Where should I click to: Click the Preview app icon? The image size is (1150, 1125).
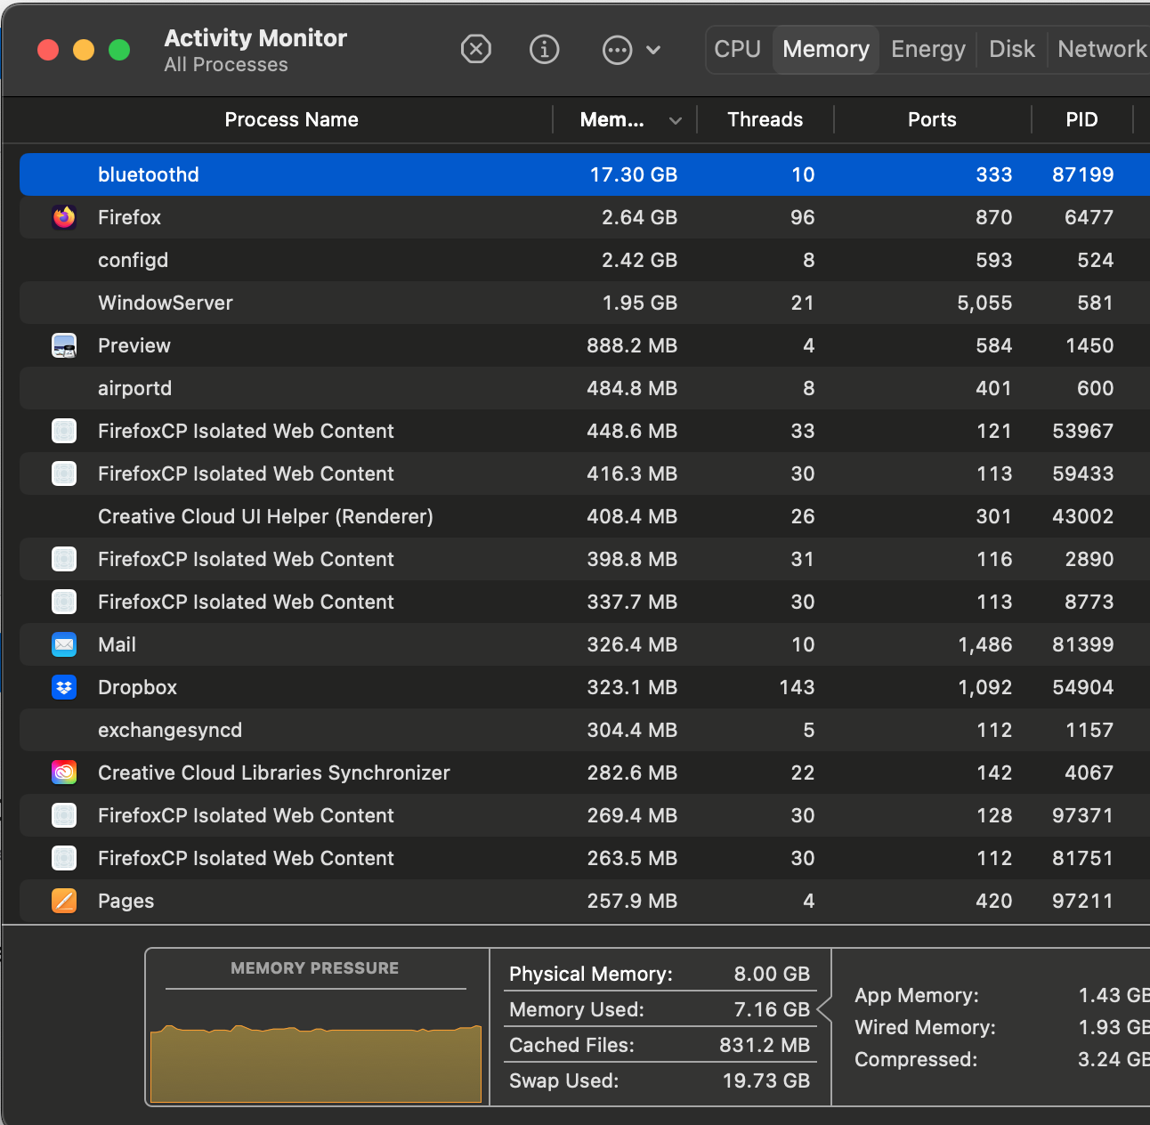pos(63,345)
